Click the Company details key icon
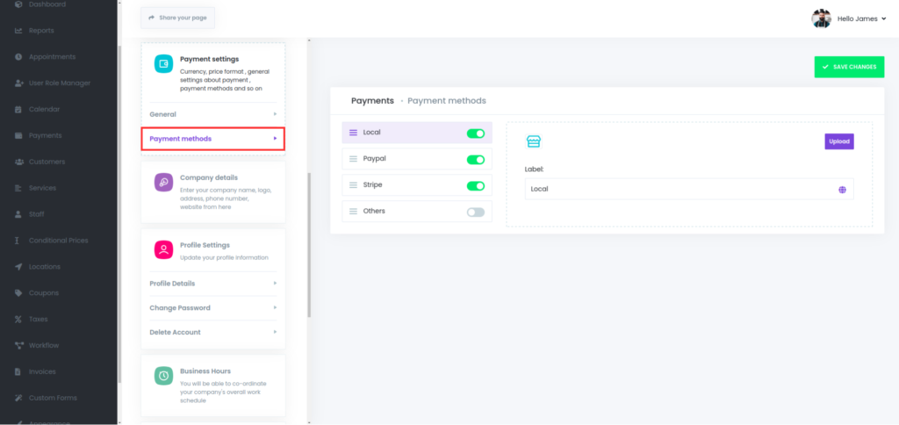The height and width of the screenshot is (425, 899). (x=163, y=182)
